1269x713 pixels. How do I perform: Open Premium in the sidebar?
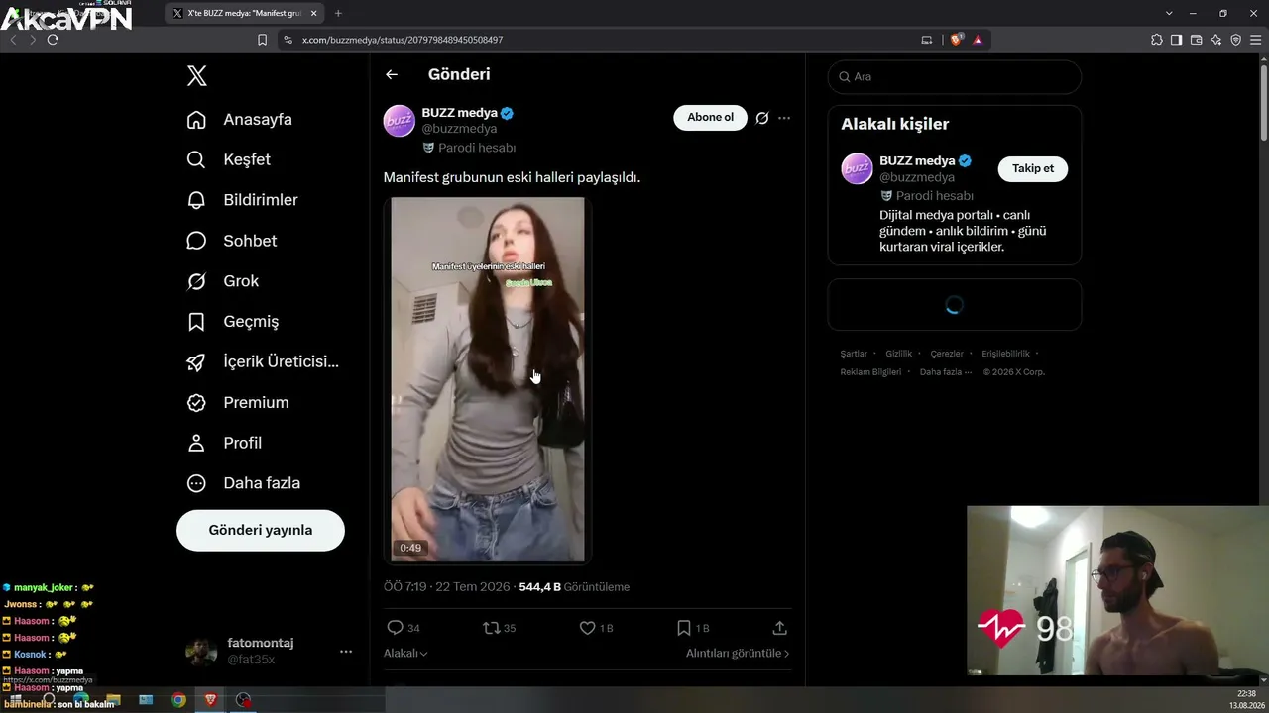pos(238,402)
